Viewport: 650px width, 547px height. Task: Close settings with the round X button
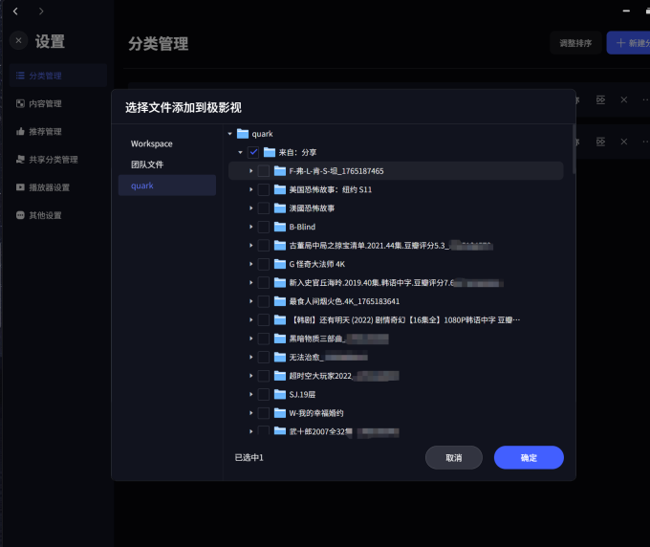(19, 40)
